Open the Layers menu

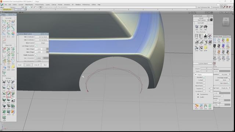[x=48, y=5]
